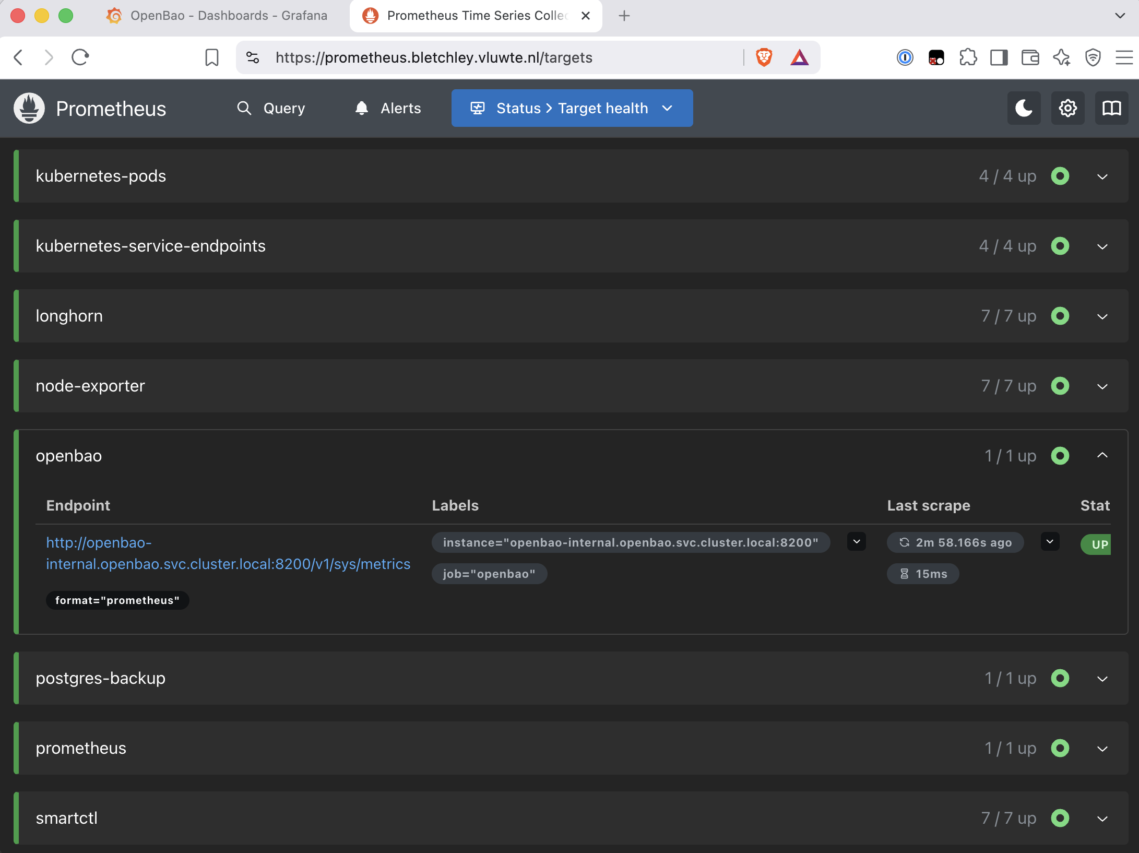Expand the smartctl target group
The width and height of the screenshot is (1139, 853).
tap(1102, 819)
